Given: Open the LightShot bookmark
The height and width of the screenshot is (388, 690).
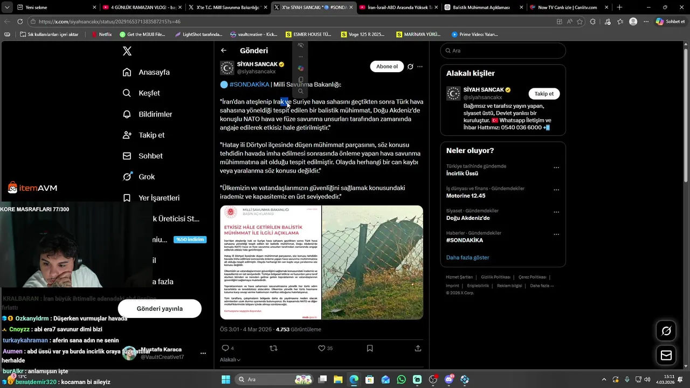Looking at the screenshot, I should [198, 34].
